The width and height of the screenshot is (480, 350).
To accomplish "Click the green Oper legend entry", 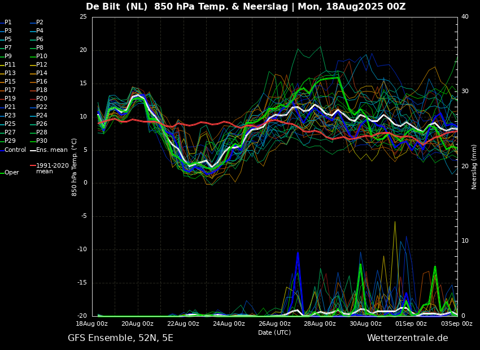I will [x=10, y=173].
